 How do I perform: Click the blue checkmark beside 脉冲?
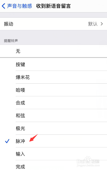(x=7, y=141)
